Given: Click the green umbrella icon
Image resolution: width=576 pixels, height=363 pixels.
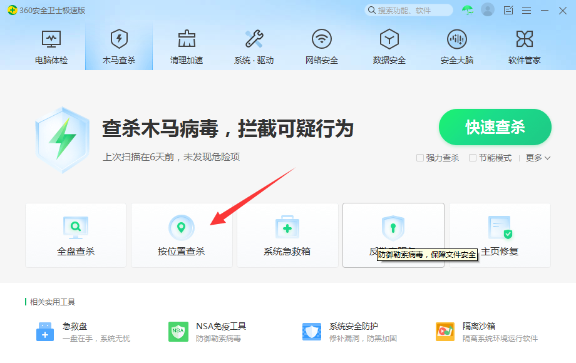Looking at the screenshot, I should pyautogui.click(x=468, y=10).
